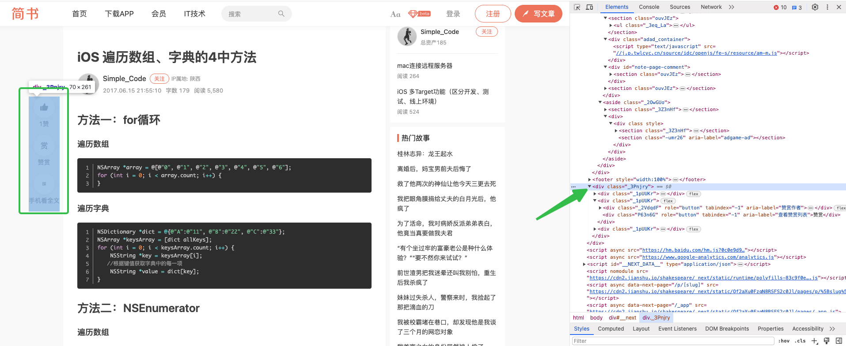Open the DOM Breakpoints tab

727,329
